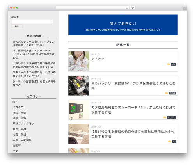195x165 pixels.
Task: Select the 色々 category in sidebar list
Action: [x=15, y=151]
